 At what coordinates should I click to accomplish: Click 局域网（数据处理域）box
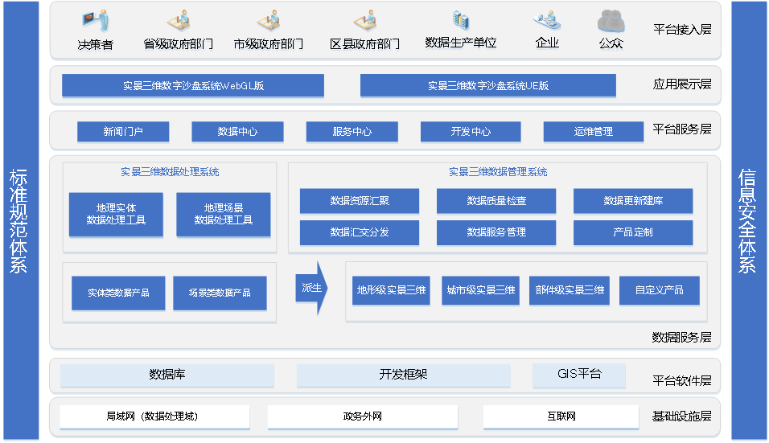[154, 416]
